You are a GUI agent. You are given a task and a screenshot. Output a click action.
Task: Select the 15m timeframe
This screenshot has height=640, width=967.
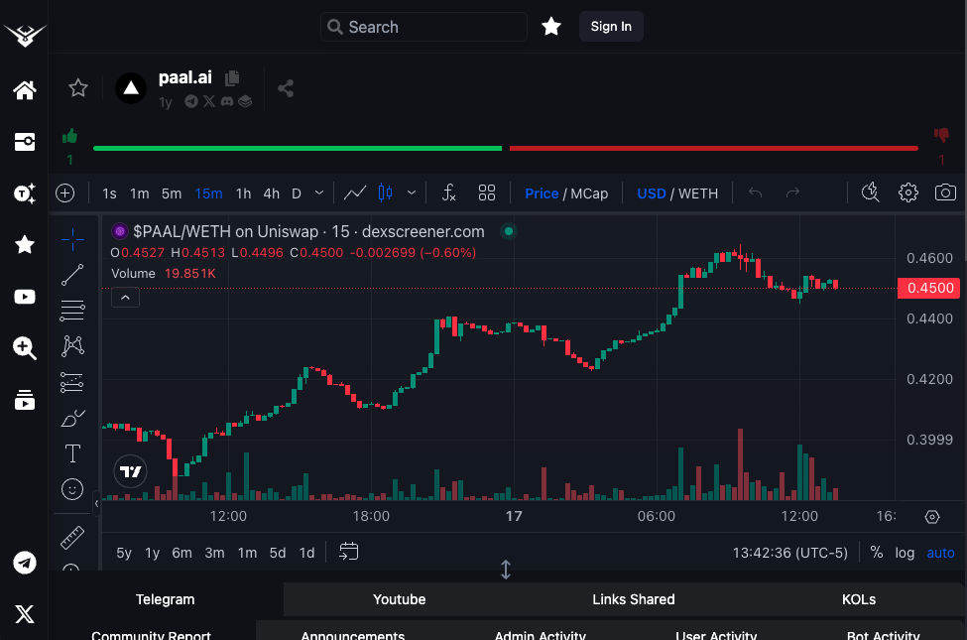click(208, 193)
